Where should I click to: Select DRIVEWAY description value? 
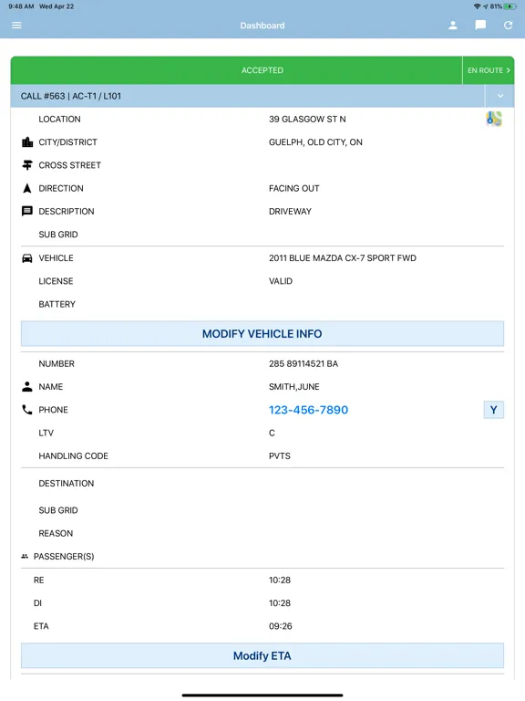pyautogui.click(x=290, y=211)
